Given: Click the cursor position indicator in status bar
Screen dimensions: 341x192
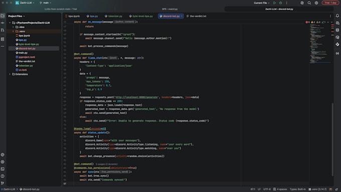Looking at the screenshot, I should coord(253,189).
